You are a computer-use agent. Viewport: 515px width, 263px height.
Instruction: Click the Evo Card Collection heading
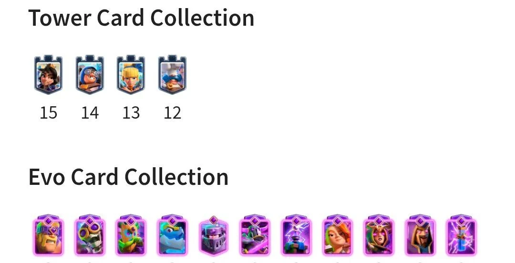128,177
